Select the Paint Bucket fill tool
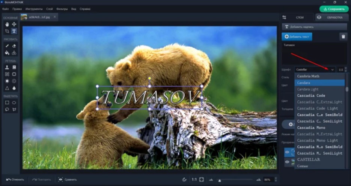This screenshot has height=186, width=351. [x=7, y=53]
